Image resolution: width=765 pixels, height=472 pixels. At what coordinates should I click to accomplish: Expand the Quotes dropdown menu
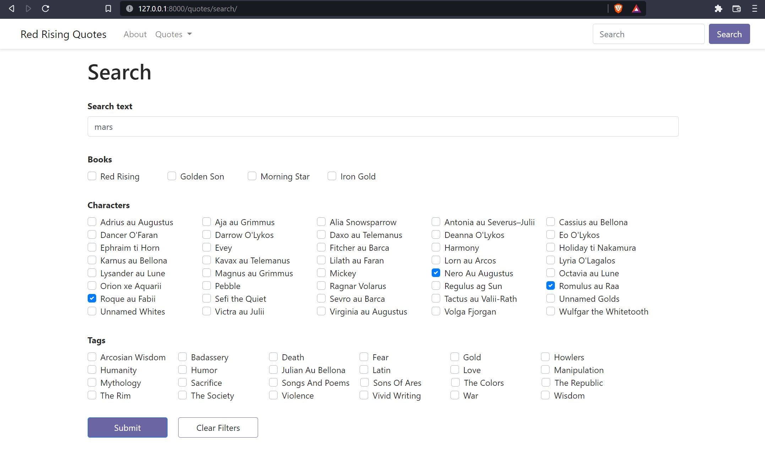pos(173,34)
